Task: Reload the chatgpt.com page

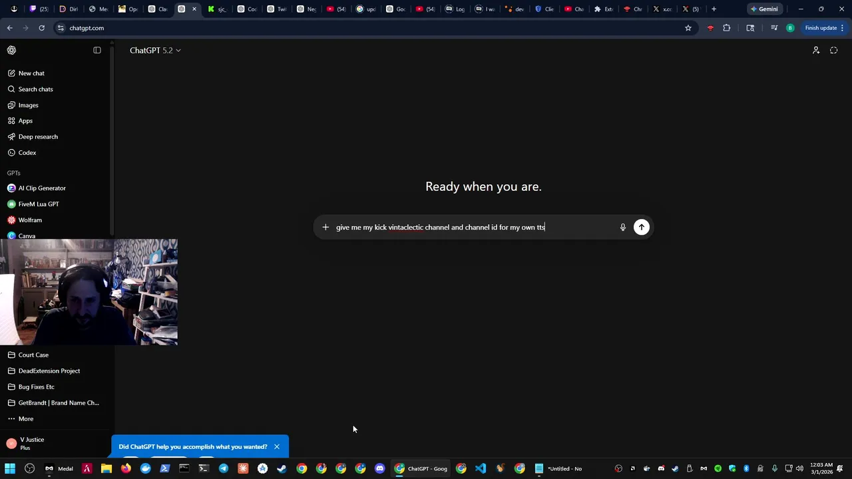Action: coord(42,28)
